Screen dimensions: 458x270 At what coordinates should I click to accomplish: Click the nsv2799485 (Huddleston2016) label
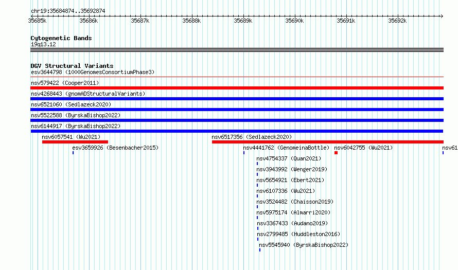(x=298, y=234)
